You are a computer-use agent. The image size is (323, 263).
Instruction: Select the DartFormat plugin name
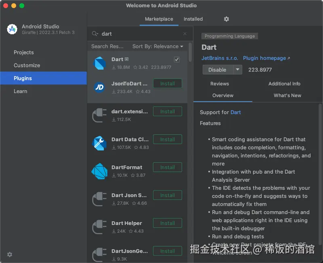pos(127,167)
